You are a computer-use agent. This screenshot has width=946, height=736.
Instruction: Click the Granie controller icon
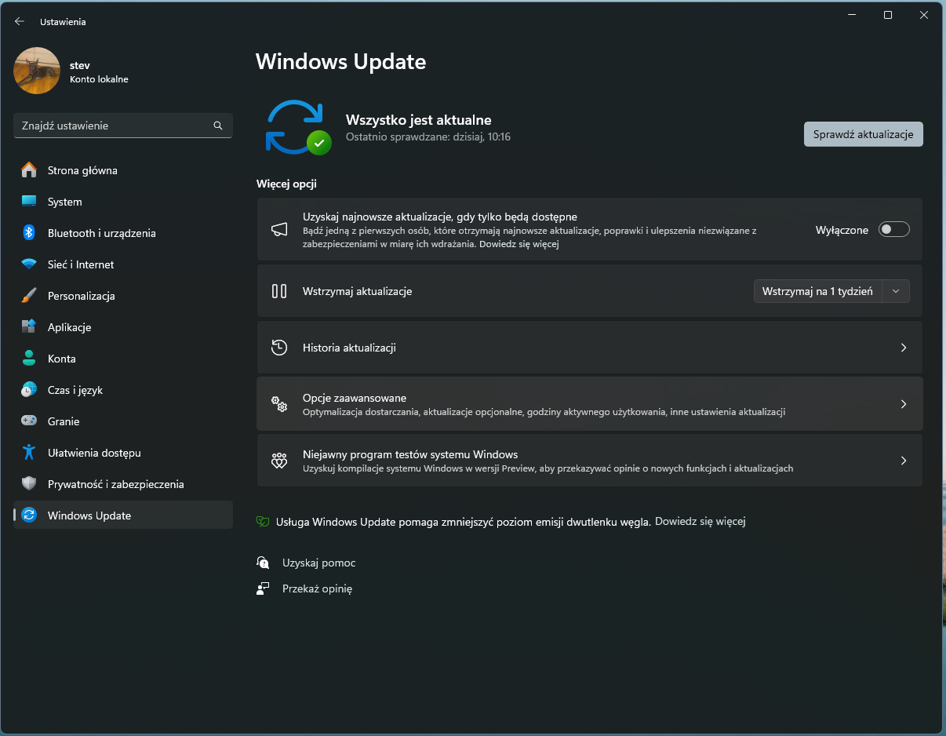point(29,421)
